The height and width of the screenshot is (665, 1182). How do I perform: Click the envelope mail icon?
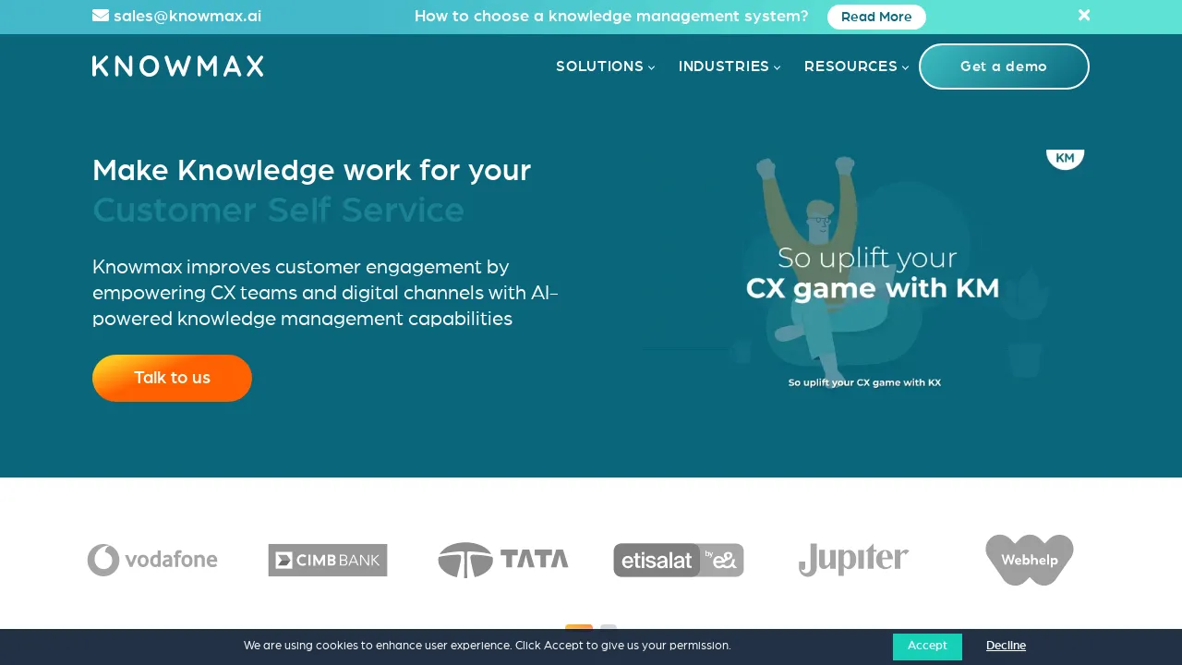point(101,16)
